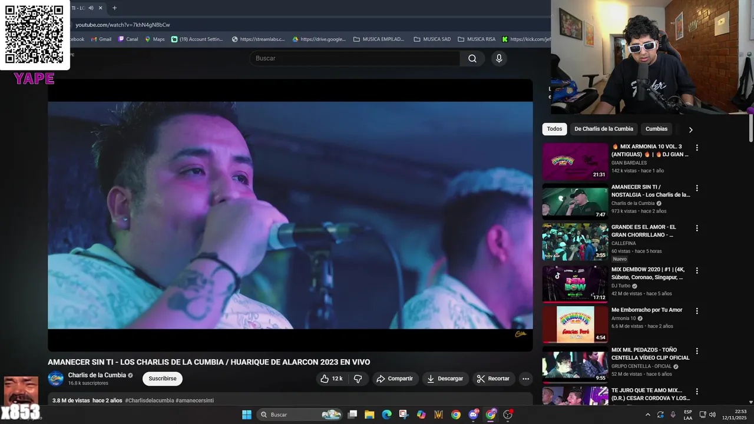Select De Charlis de la Cumbia chip
This screenshot has height=424, width=754.
[604, 129]
